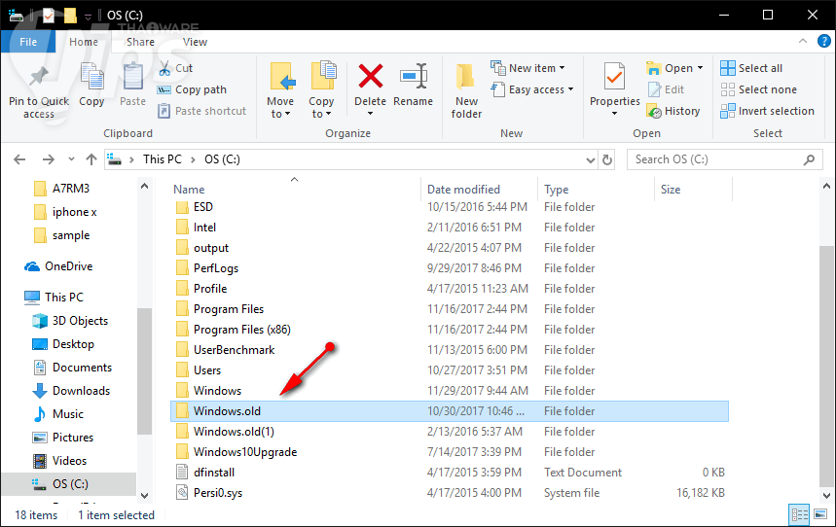Select 3D Objects in navigation pane
Image resolution: width=836 pixels, height=527 pixels.
pos(70,320)
